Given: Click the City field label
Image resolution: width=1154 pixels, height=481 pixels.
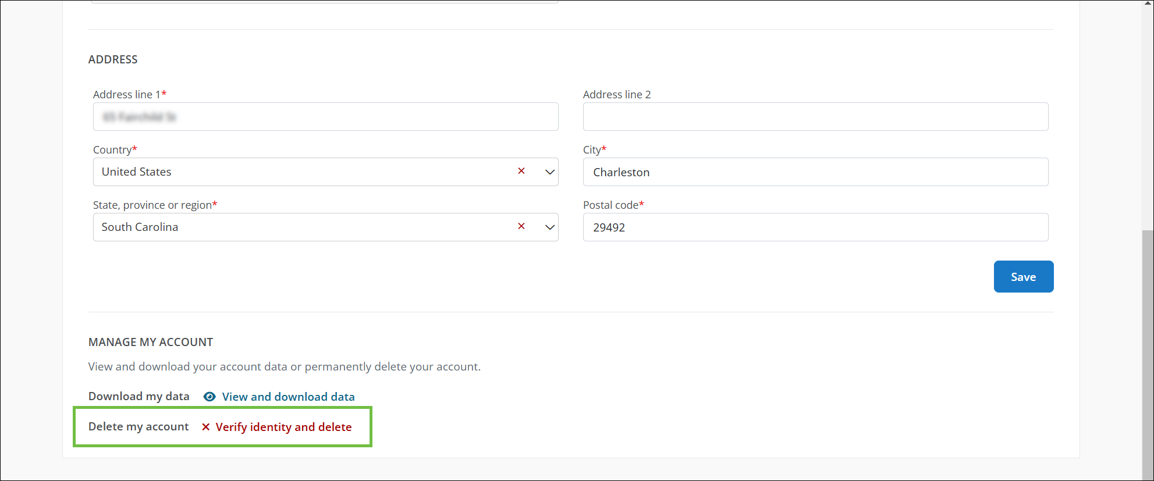Looking at the screenshot, I should (x=594, y=149).
